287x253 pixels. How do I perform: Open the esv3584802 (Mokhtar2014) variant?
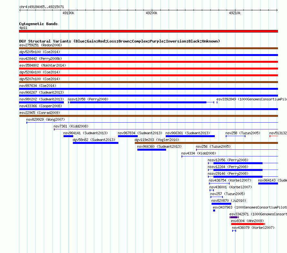[x=43, y=65]
